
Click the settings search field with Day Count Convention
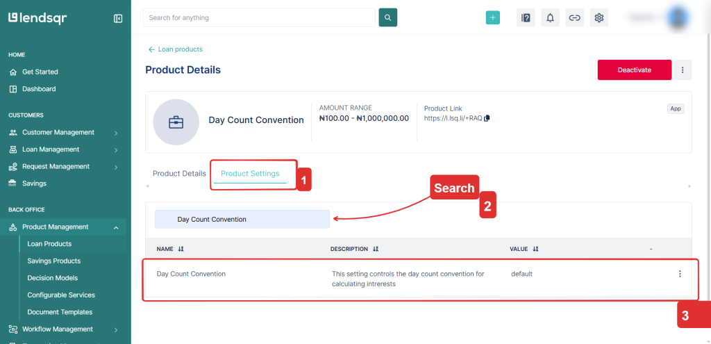pos(242,219)
